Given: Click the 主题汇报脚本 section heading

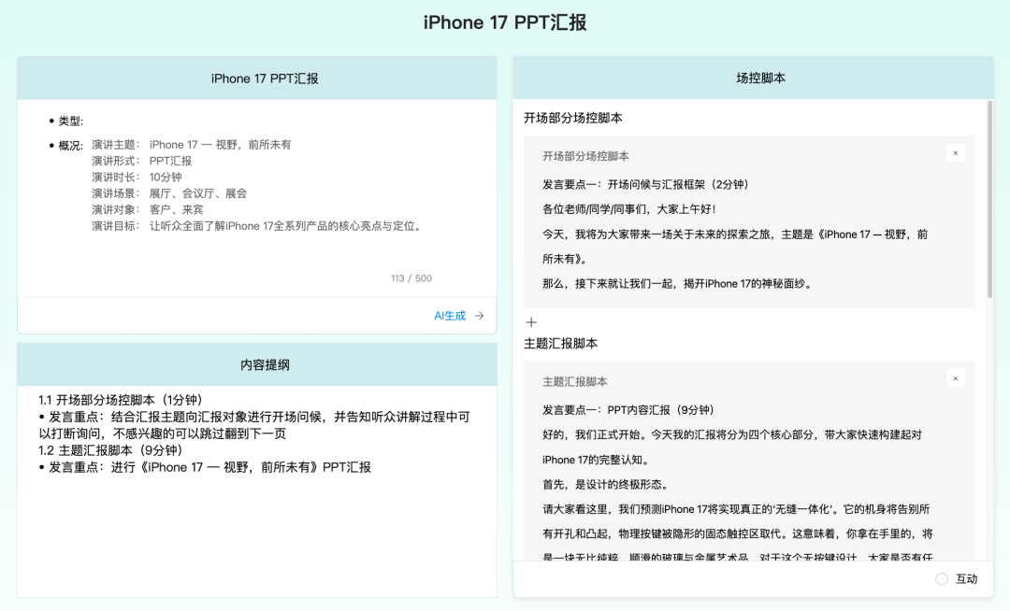Looking at the screenshot, I should point(561,344).
